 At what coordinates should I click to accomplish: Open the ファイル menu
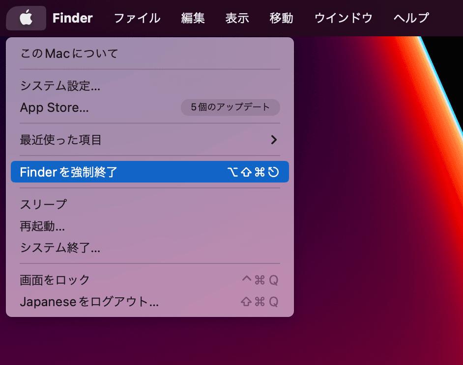pyautogui.click(x=137, y=18)
